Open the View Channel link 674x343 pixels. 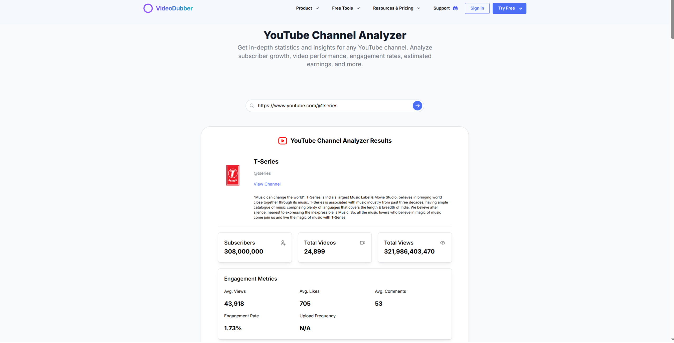coord(267,184)
